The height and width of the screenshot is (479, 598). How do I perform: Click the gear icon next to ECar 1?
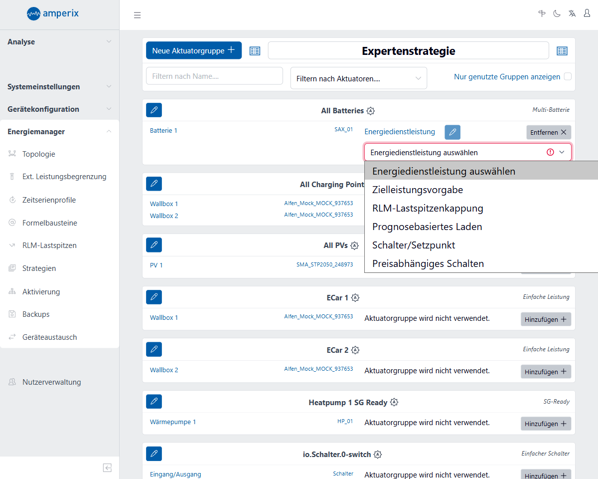pyautogui.click(x=355, y=297)
